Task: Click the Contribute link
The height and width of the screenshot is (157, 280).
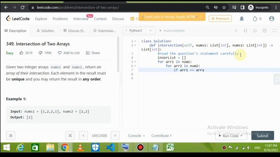Action: pyautogui.click(x=161, y=136)
